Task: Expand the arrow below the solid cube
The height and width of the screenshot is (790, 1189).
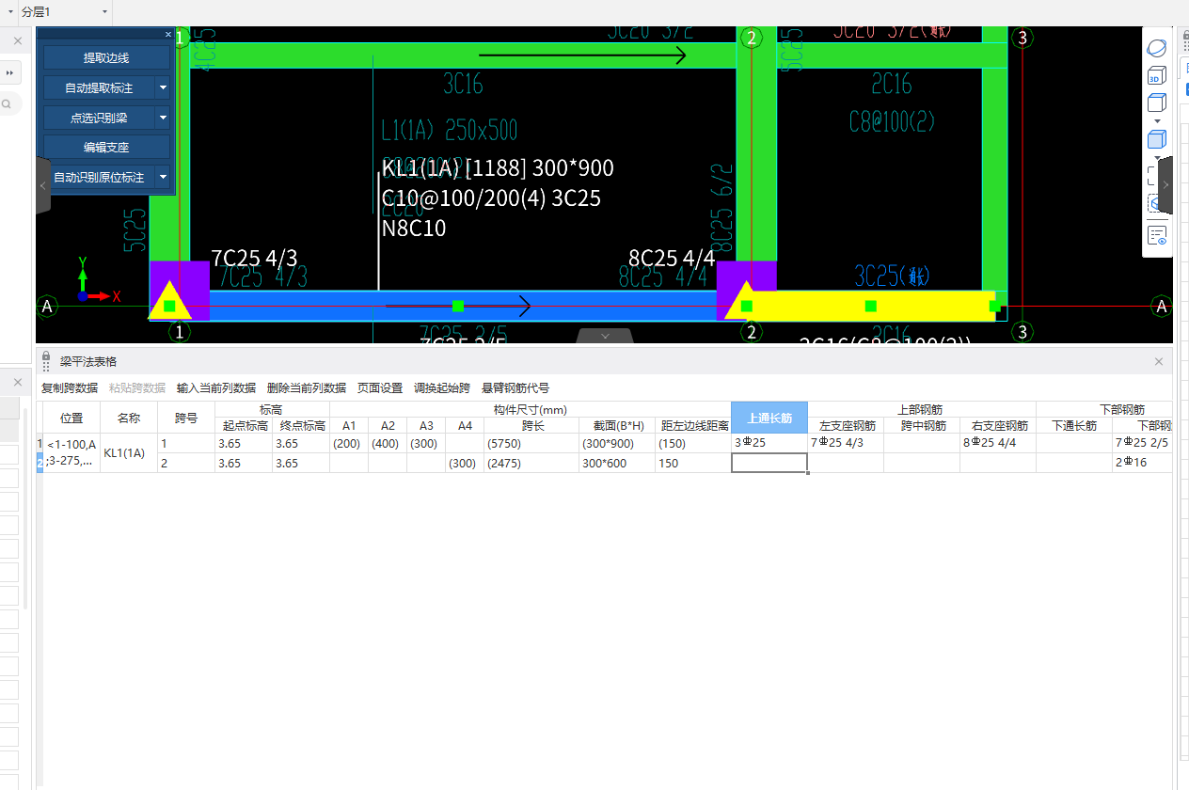Action: (x=1157, y=157)
